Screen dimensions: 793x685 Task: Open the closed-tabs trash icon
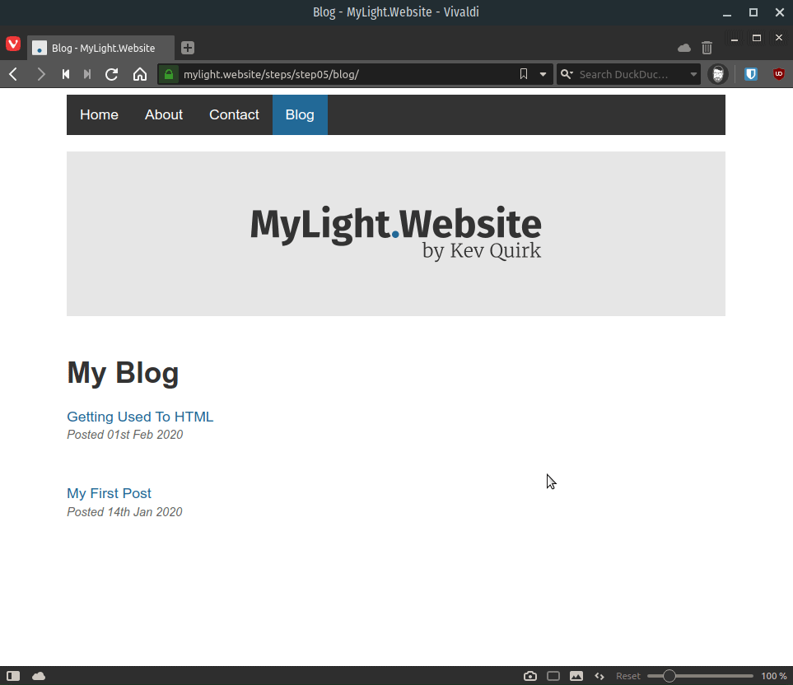click(707, 48)
